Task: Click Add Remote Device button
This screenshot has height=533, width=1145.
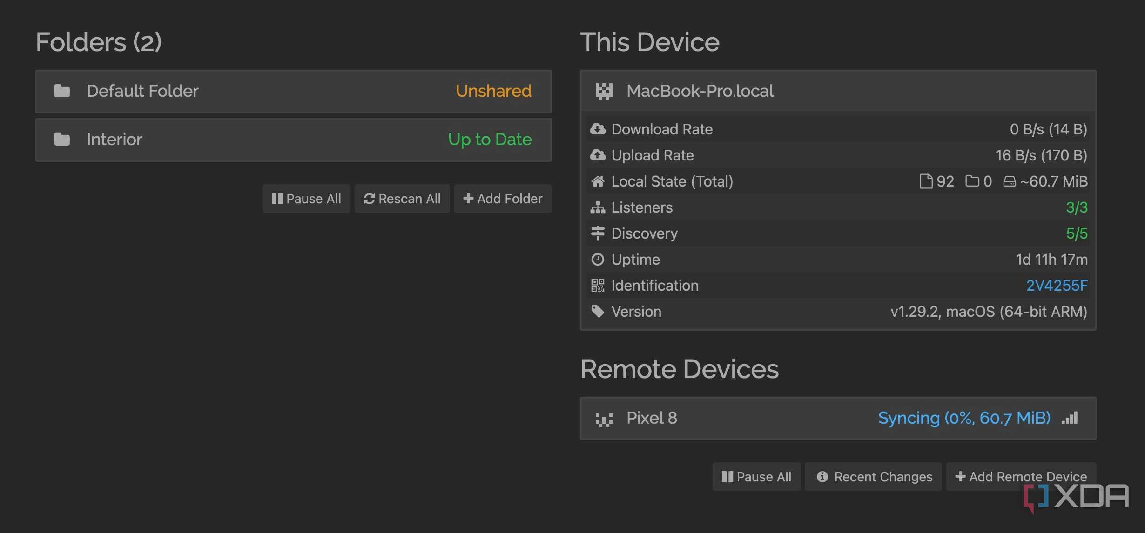Action: point(1021,477)
